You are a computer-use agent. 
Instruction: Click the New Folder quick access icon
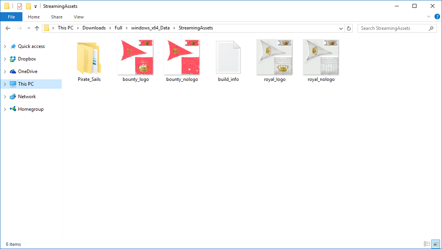28,6
